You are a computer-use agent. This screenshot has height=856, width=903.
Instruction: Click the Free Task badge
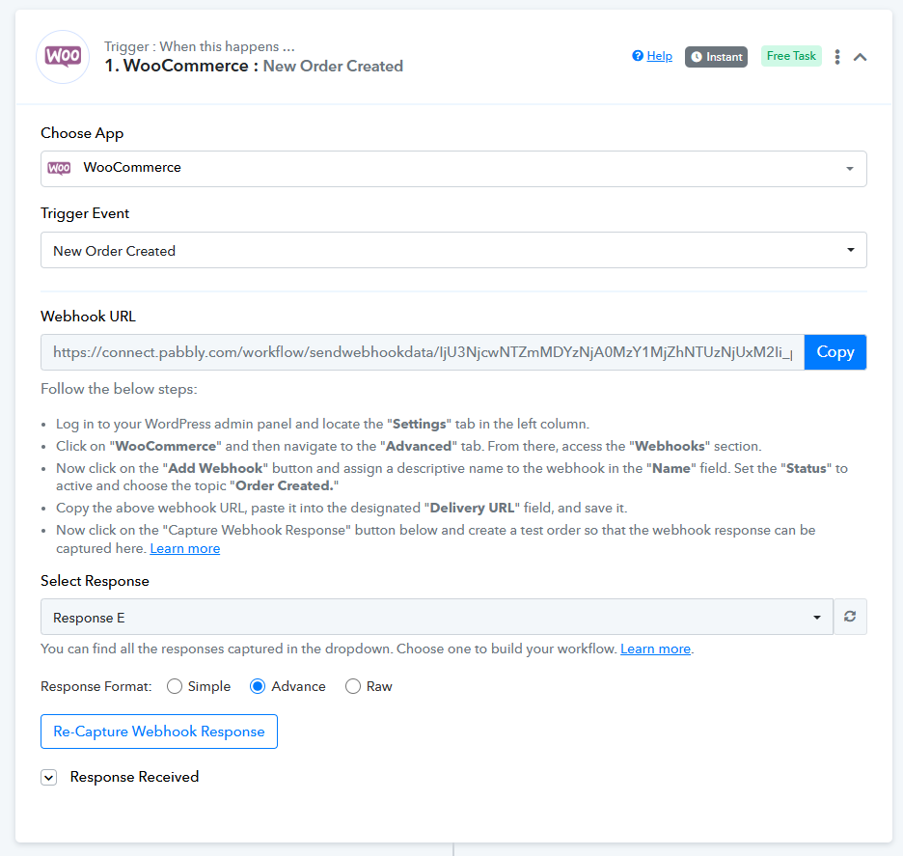tap(791, 56)
